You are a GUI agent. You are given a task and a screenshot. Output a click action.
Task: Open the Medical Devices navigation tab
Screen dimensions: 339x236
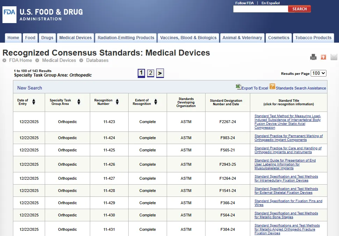tap(75, 38)
